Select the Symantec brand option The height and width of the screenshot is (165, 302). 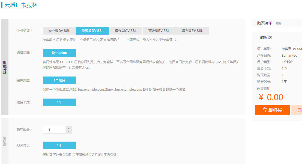(x=59, y=53)
